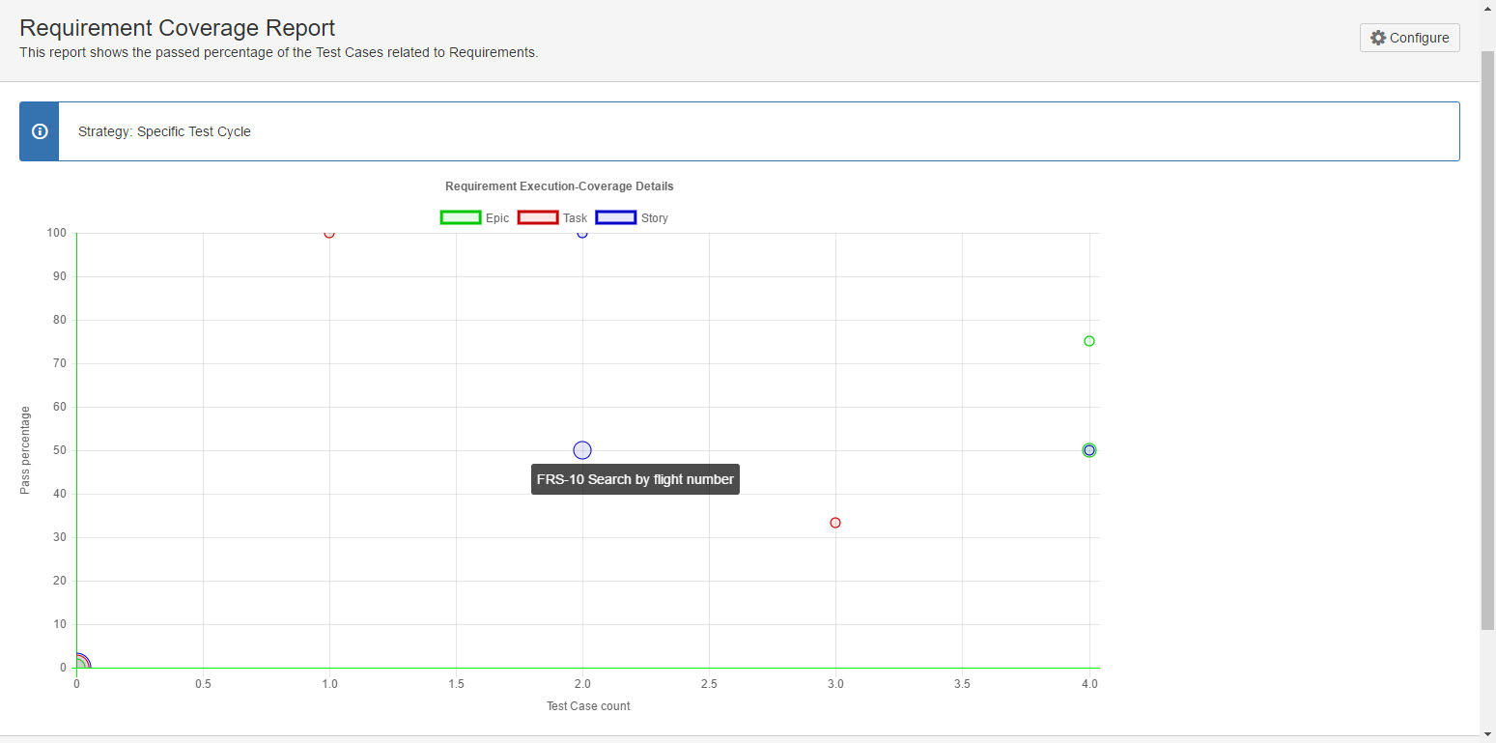The image size is (1496, 743).
Task: Click the Pass percentage axis label
Action: click(25, 450)
